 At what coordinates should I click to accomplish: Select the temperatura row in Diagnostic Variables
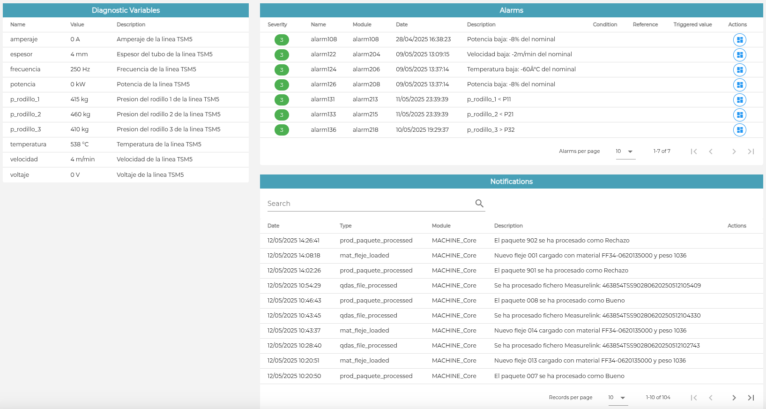tap(126, 144)
